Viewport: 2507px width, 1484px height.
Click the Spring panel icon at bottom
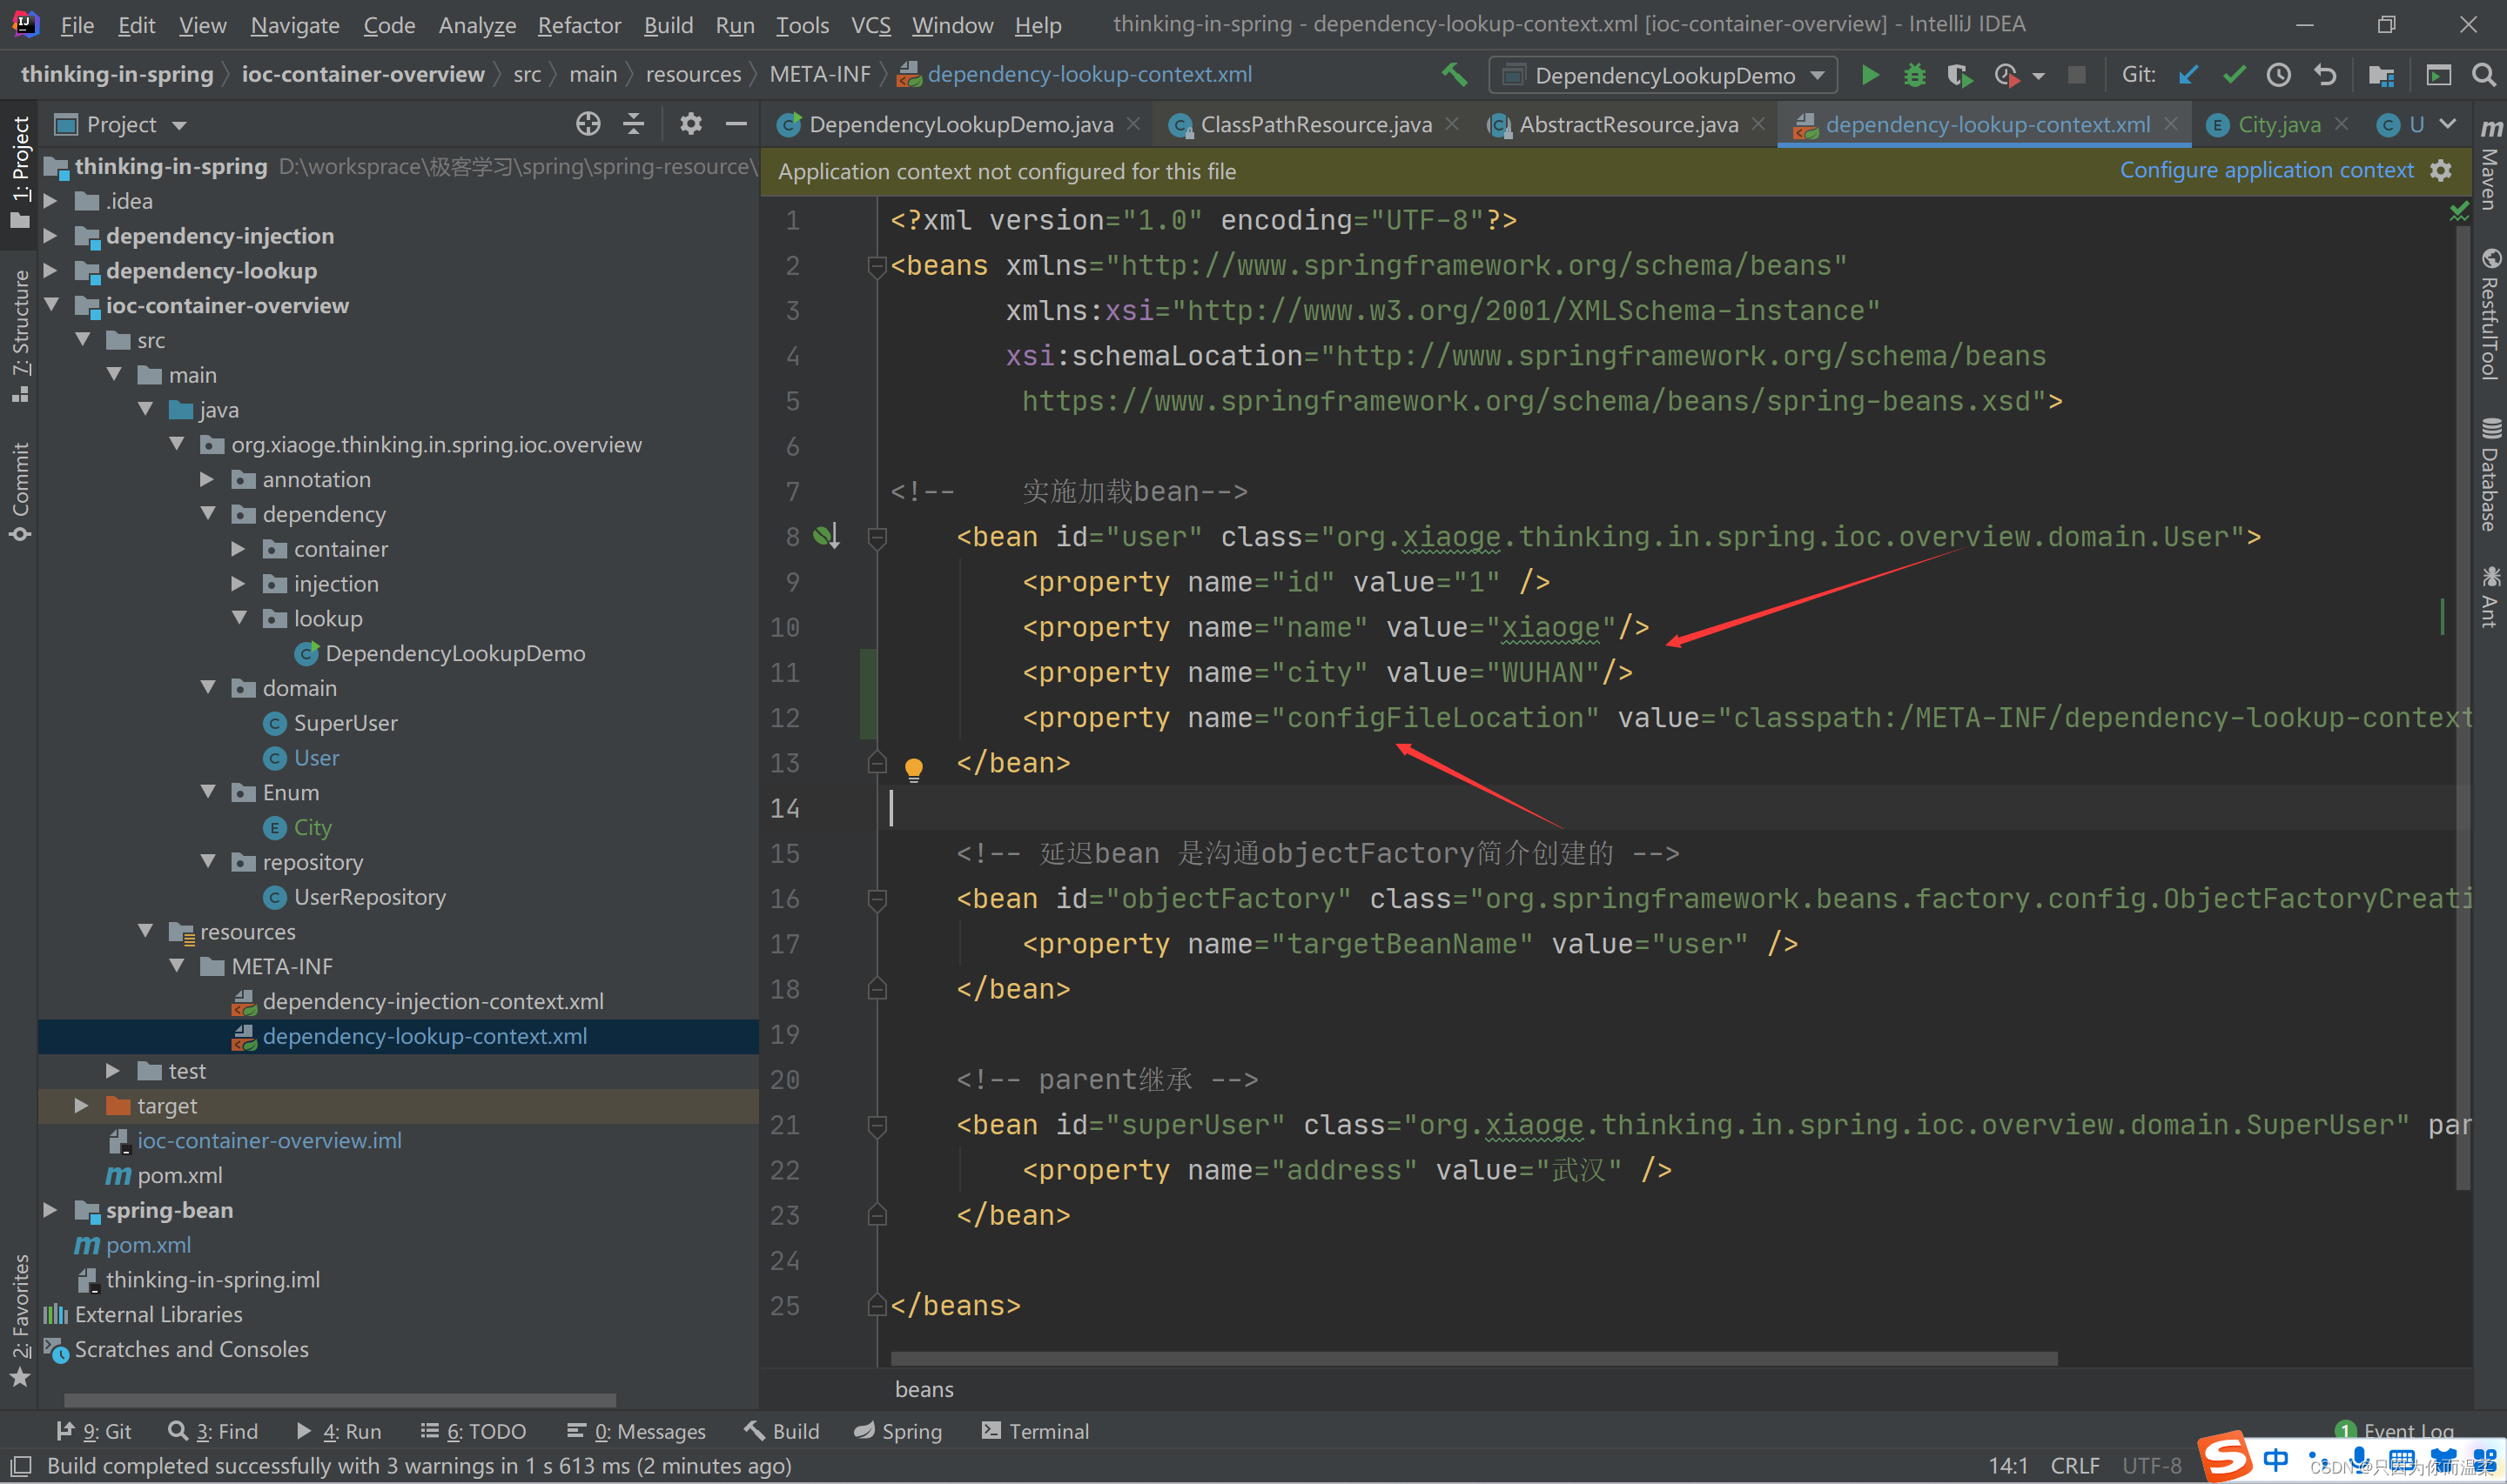pyautogui.click(x=905, y=1431)
